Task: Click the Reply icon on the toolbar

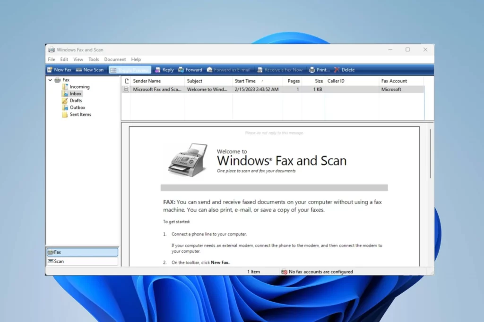Action: click(164, 69)
